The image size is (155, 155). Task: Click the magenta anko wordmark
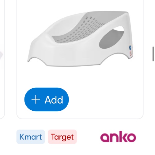[x=118, y=136]
